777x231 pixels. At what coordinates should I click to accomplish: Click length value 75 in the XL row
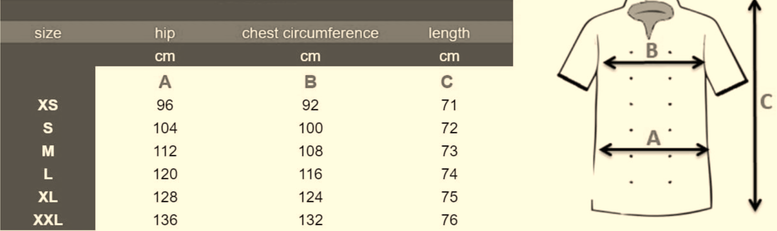[449, 197]
